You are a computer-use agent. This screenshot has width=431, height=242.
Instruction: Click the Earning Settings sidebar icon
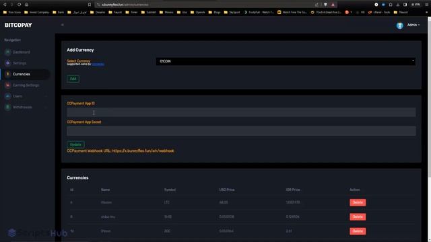7,85
